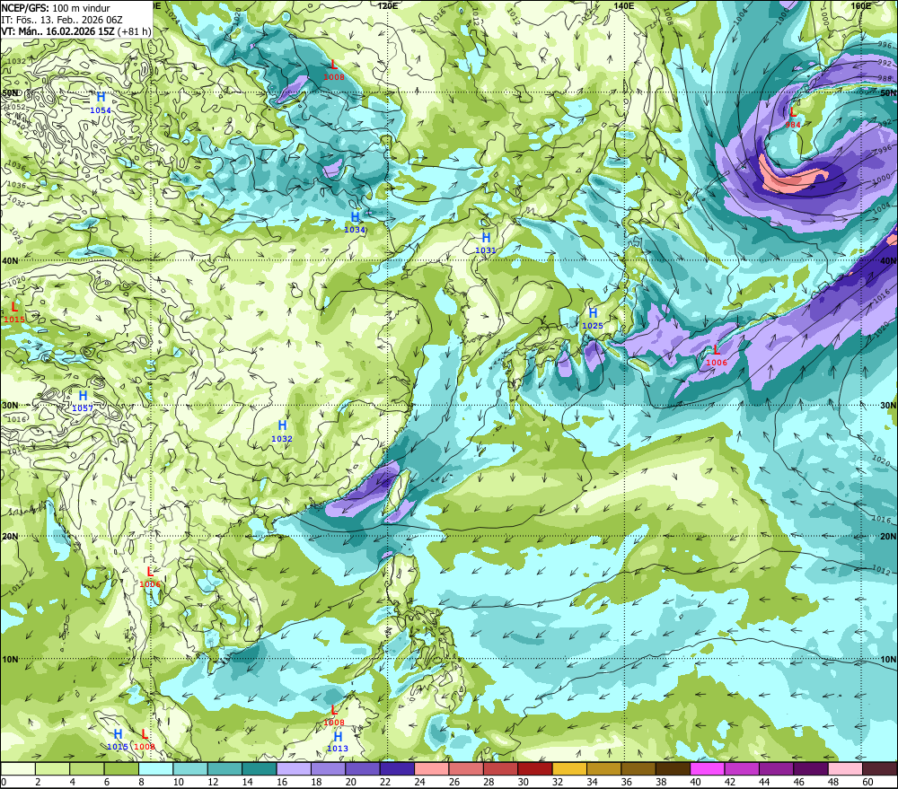Click the dark indigo 22–24 legend swatch
The image size is (898, 789).
[398, 769]
